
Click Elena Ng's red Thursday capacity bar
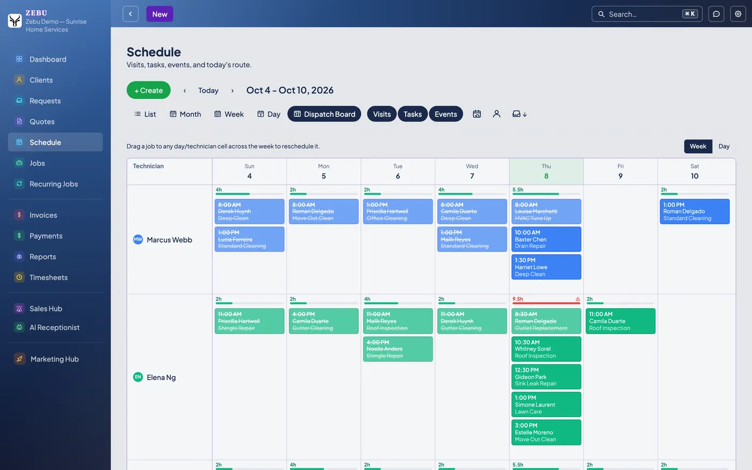pyautogui.click(x=546, y=303)
